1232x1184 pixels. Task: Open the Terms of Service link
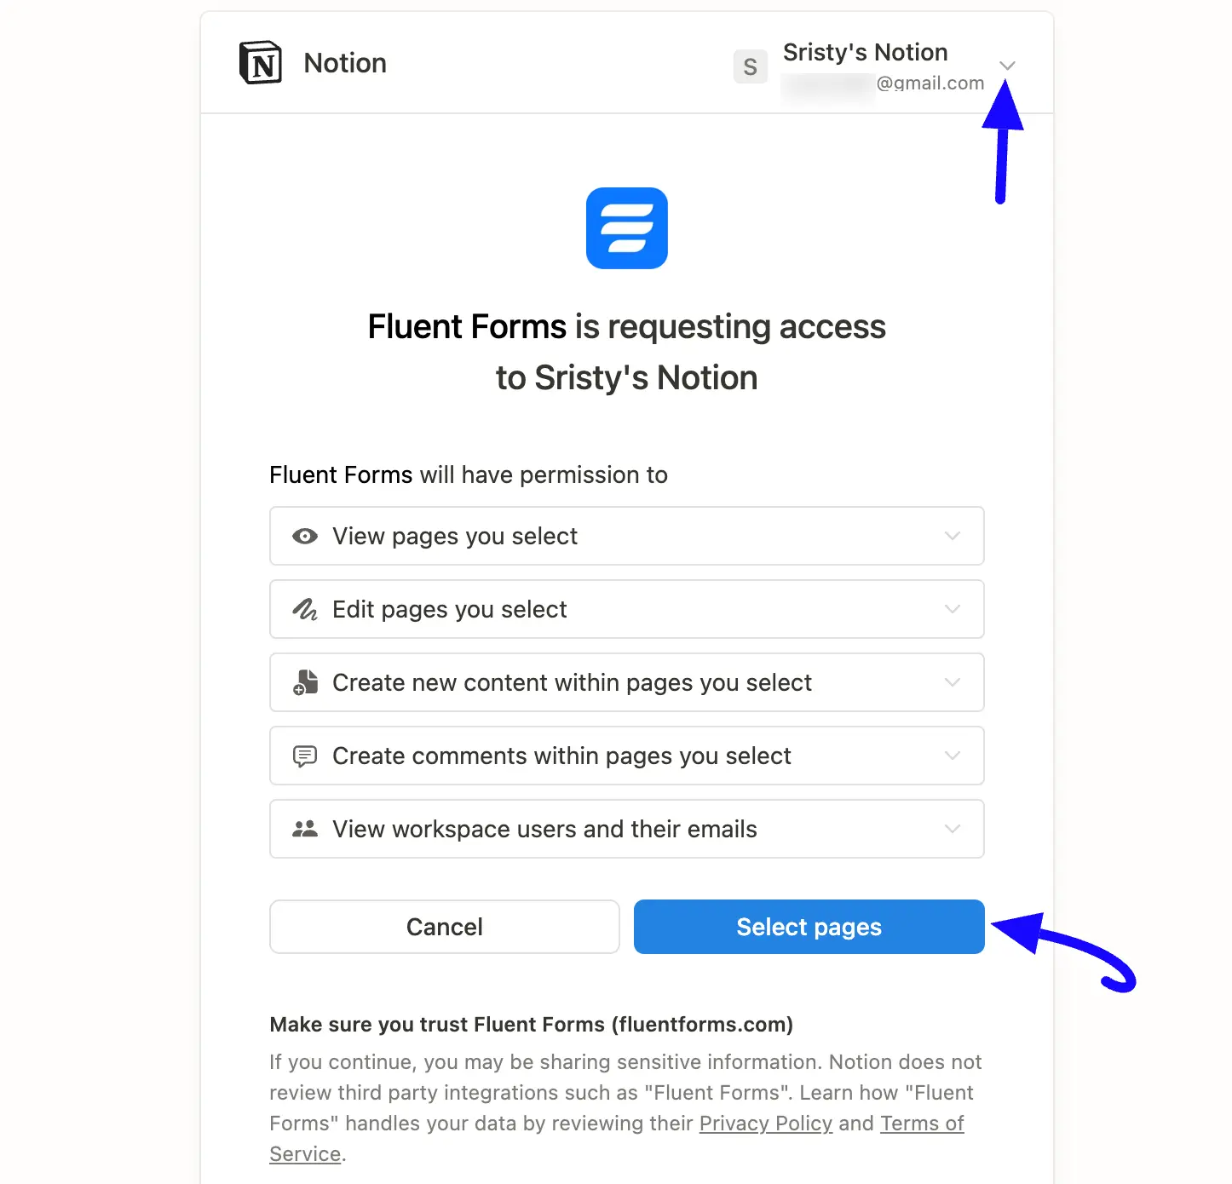922,1124
